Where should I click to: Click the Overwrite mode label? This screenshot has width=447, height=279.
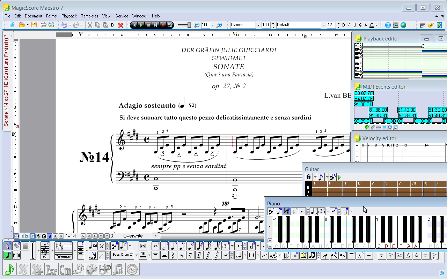[133, 236]
